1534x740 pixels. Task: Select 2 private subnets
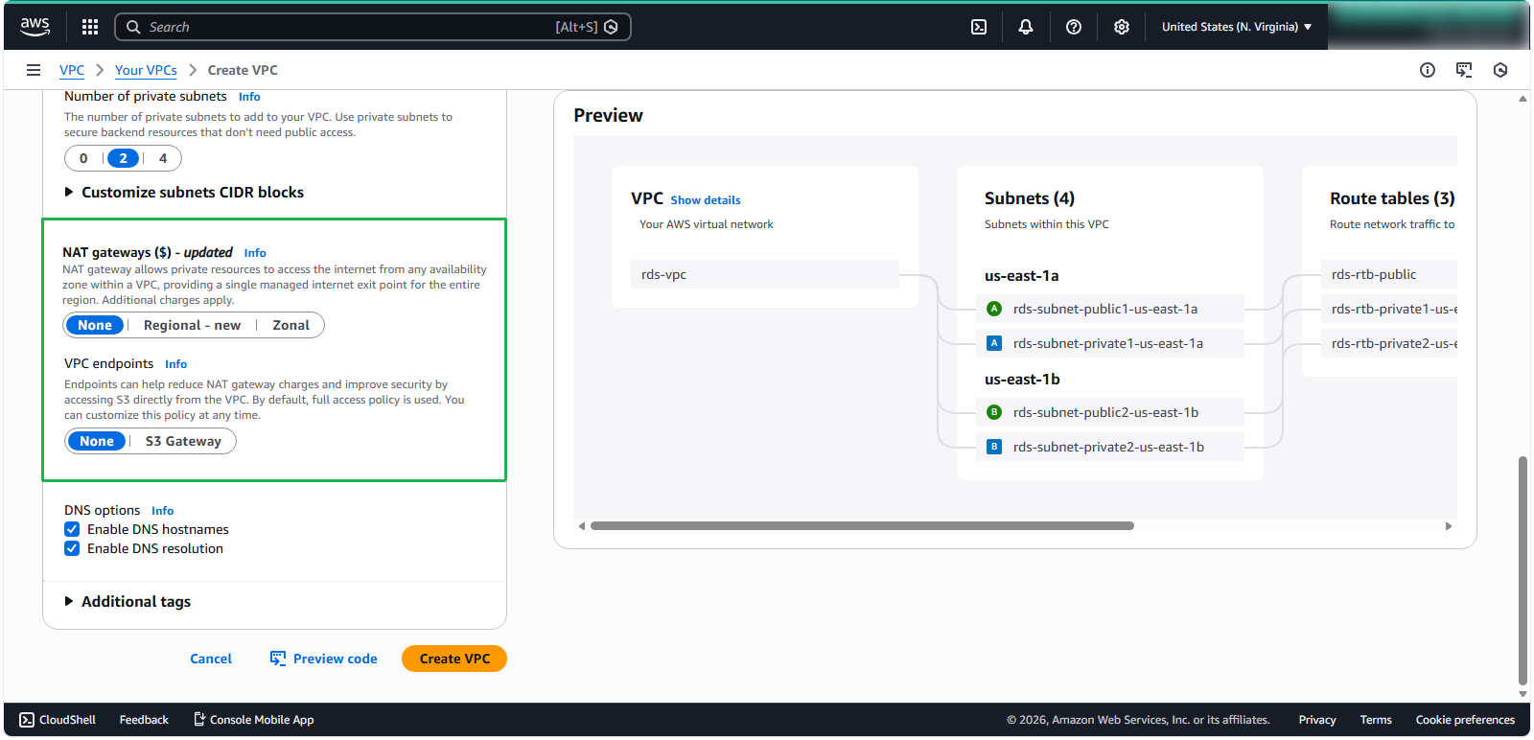tap(123, 158)
